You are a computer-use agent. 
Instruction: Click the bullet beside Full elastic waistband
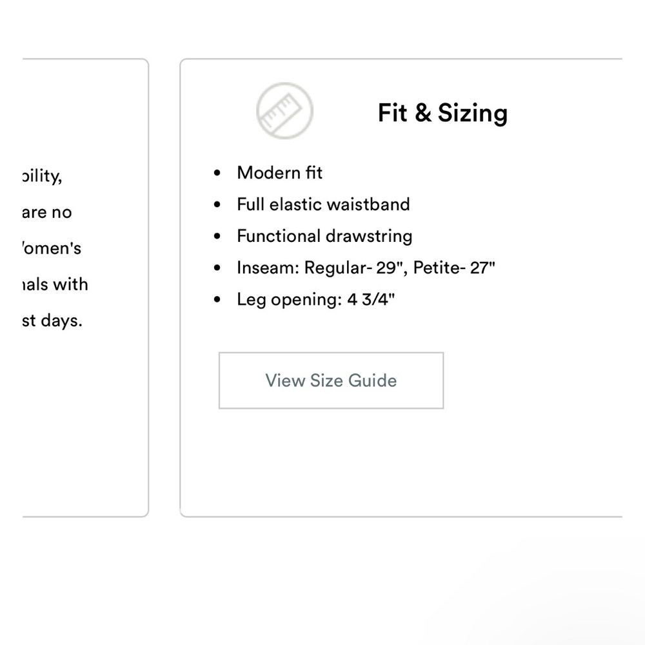pos(217,204)
